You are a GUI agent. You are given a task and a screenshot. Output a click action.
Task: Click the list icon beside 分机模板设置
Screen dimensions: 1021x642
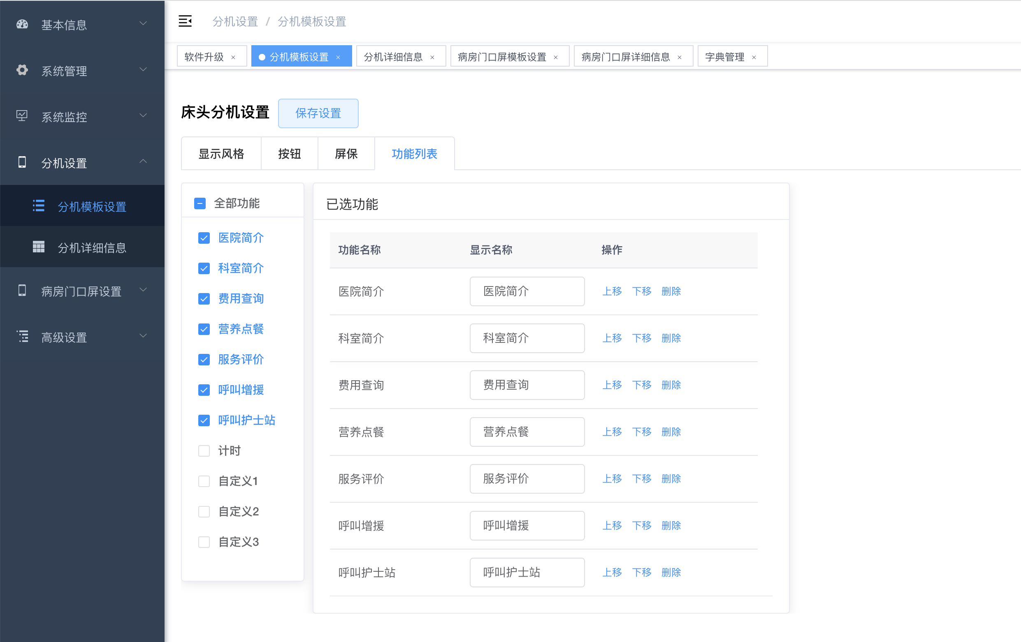[x=39, y=206]
